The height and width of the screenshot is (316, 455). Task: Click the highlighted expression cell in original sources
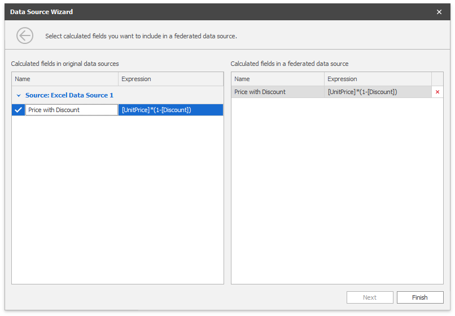pos(170,110)
